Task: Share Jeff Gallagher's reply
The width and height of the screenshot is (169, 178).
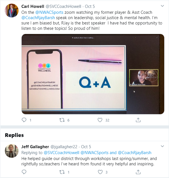Action: pos(138,172)
